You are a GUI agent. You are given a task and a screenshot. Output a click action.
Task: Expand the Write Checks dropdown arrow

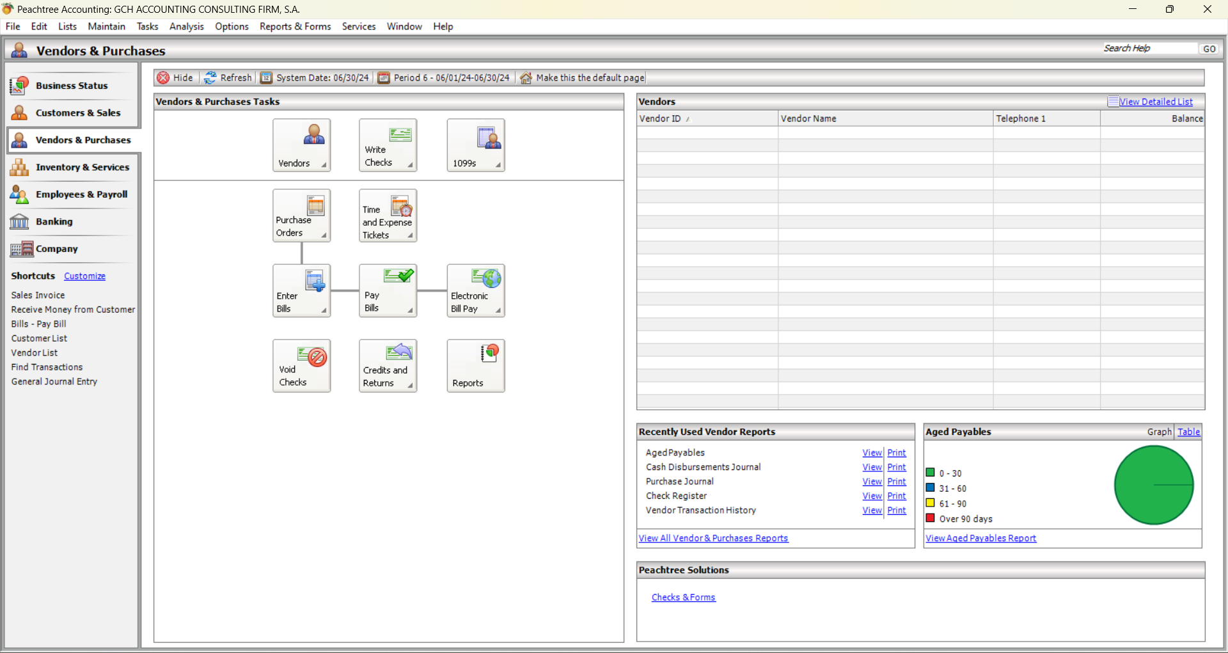(x=410, y=165)
